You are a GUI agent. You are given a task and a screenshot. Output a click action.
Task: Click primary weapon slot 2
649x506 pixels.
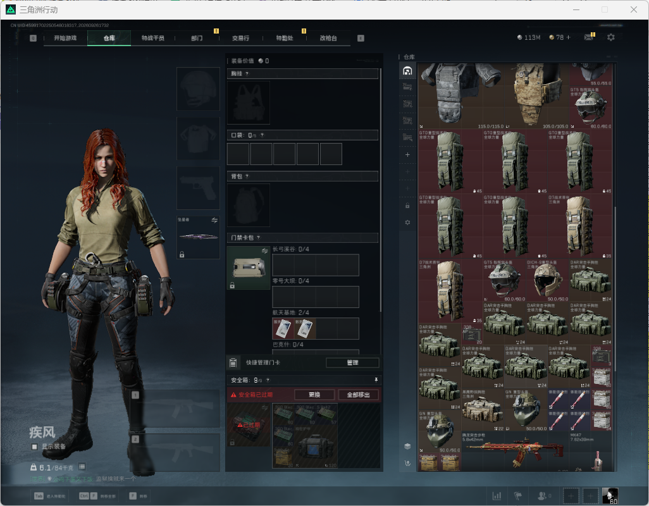point(175,453)
